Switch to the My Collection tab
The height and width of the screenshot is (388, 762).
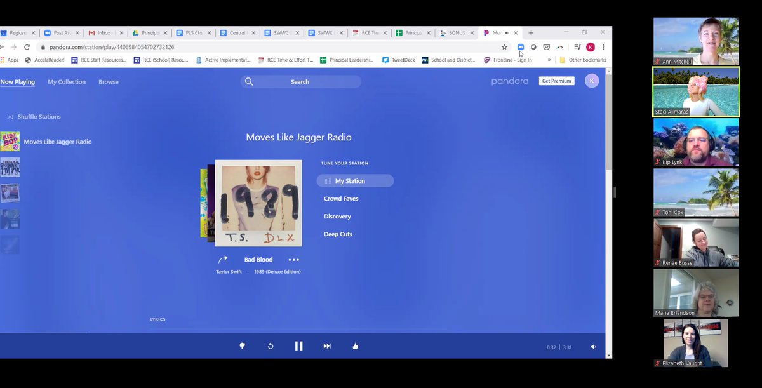[x=66, y=81]
